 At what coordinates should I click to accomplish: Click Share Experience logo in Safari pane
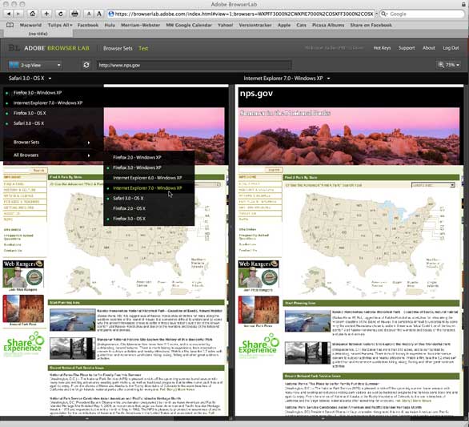pyautogui.click(x=24, y=344)
